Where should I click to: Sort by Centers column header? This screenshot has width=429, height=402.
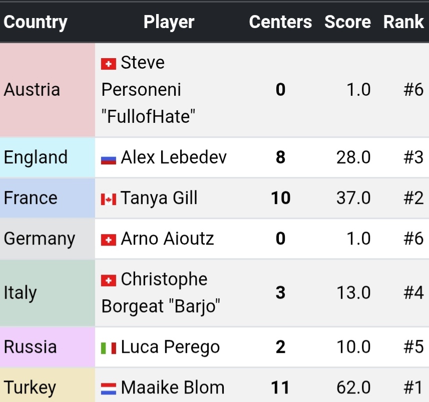pyautogui.click(x=280, y=22)
